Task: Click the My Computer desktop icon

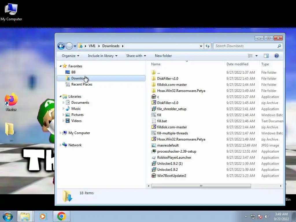Action: coord(11,12)
